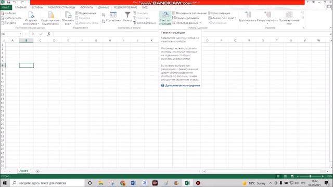Expand the formula bar
This screenshot has width=333, height=187.
[331, 34]
